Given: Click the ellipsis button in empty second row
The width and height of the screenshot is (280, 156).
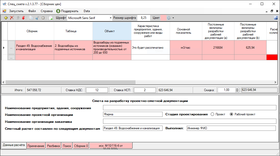Looking at the screenshot, I should 11,57.
